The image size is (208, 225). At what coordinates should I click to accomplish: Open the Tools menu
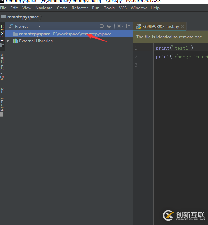(x=109, y=8)
